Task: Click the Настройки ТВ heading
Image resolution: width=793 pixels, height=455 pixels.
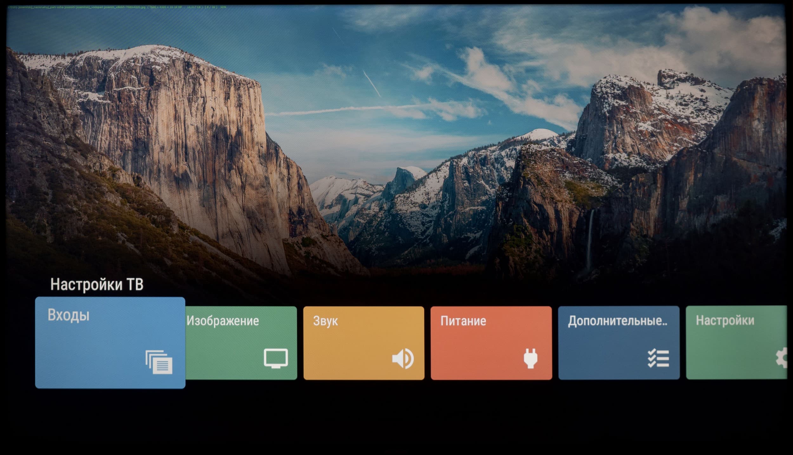Action: [x=97, y=285]
